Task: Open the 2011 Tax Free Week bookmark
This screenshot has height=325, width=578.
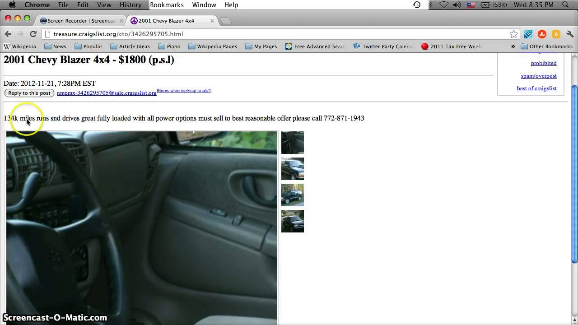Action: tap(451, 46)
